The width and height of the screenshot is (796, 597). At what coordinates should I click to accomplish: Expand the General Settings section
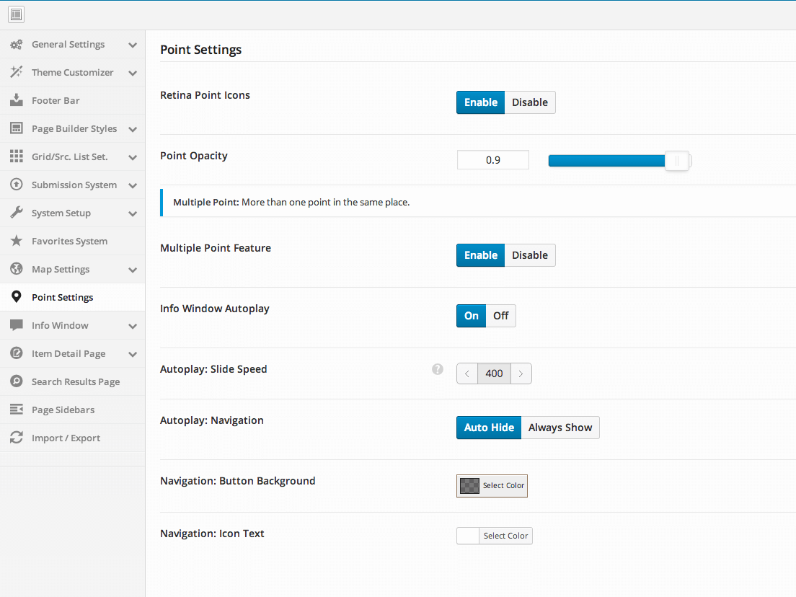133,45
